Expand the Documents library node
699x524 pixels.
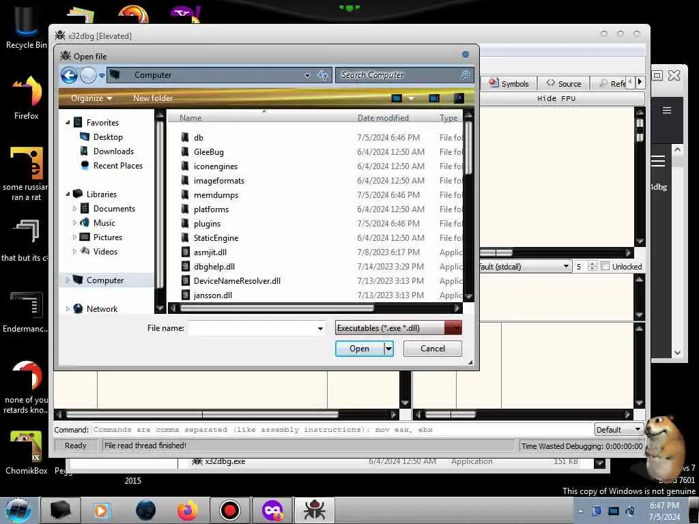[x=74, y=209]
